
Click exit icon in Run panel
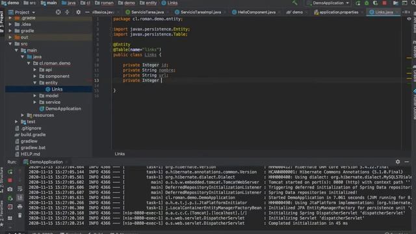coord(10,207)
